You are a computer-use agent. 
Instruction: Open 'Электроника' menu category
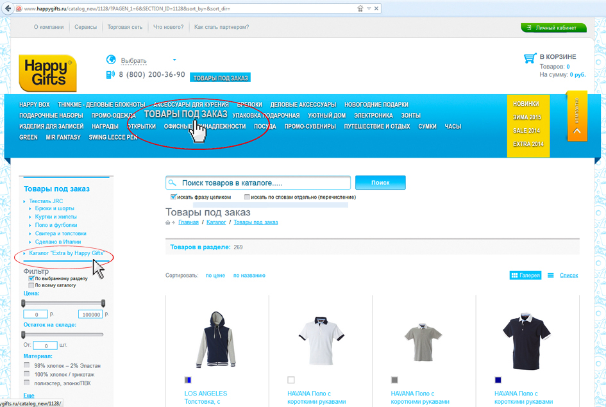[373, 115]
